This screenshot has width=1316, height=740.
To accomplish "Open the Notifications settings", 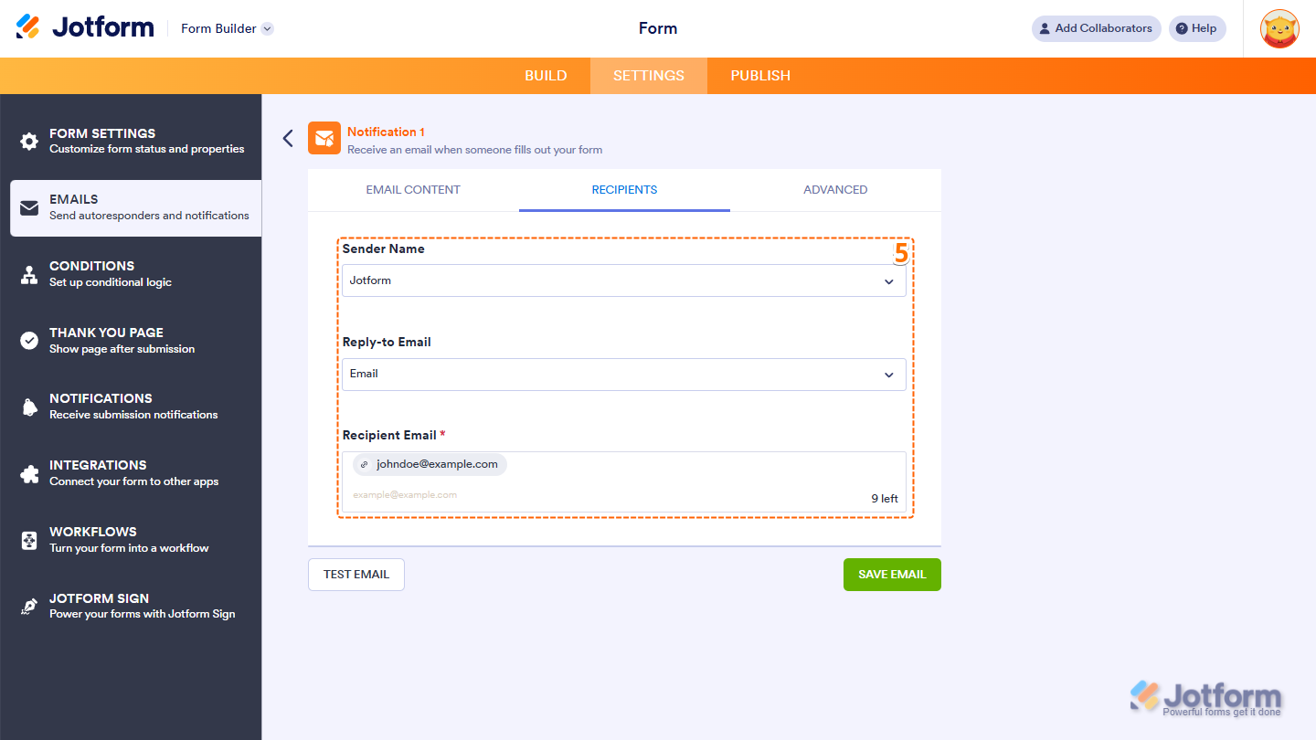I will click(101, 405).
